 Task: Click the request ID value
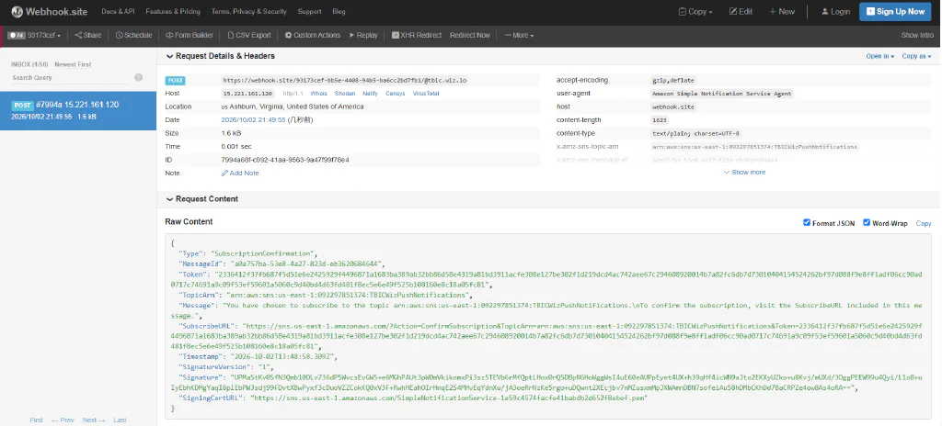point(285,160)
